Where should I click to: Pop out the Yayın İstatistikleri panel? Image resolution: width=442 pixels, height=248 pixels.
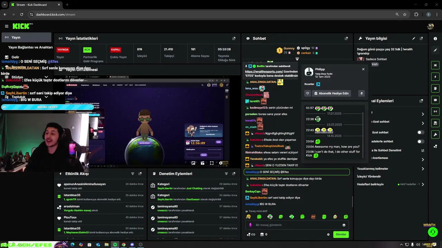point(234,39)
